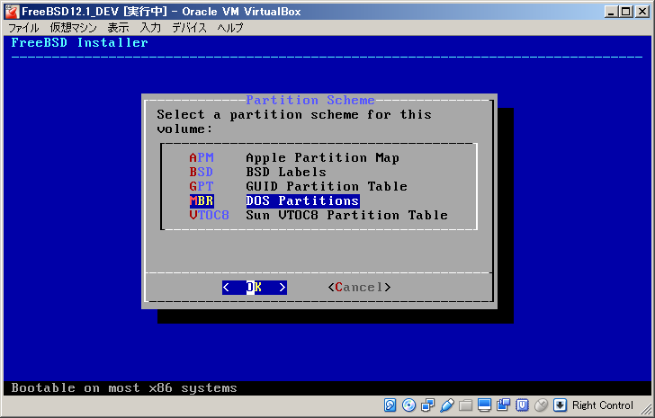Open the 表示 menu
The image size is (655, 418).
(x=118, y=28)
